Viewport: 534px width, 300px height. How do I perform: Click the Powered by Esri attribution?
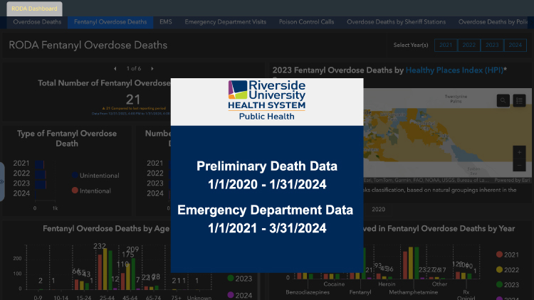tap(512, 181)
